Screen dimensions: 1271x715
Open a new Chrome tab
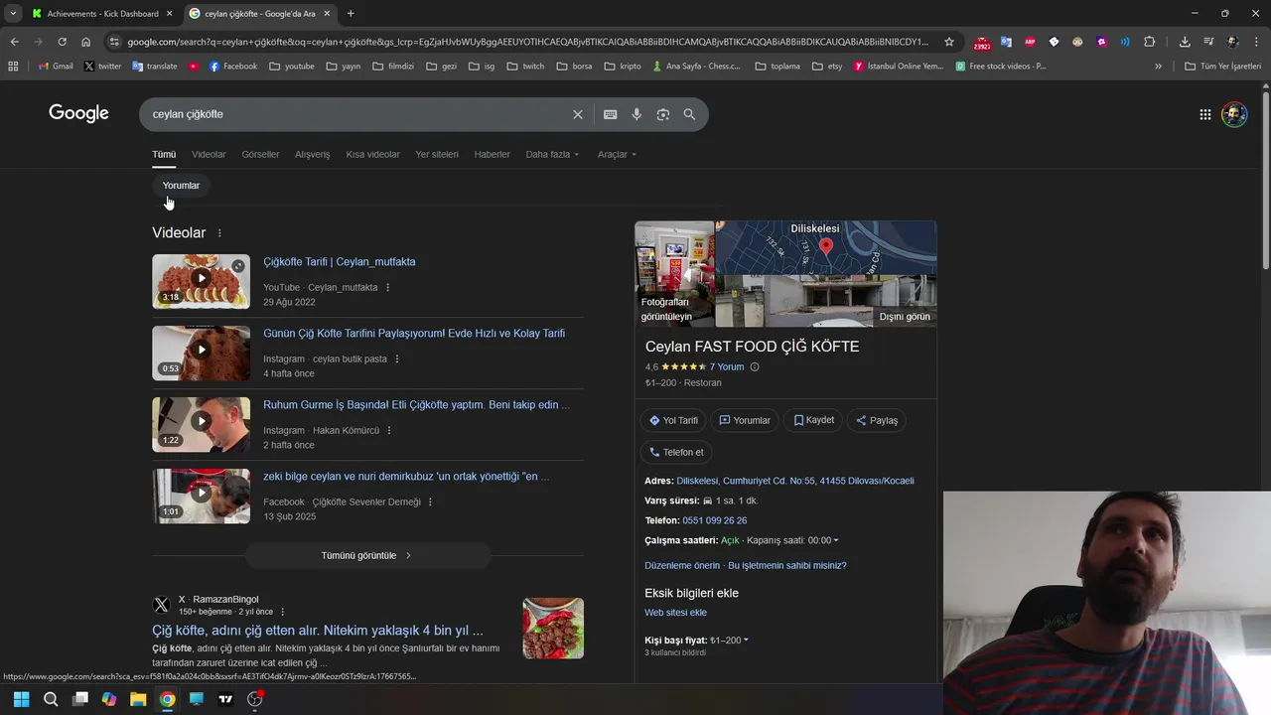click(x=351, y=13)
